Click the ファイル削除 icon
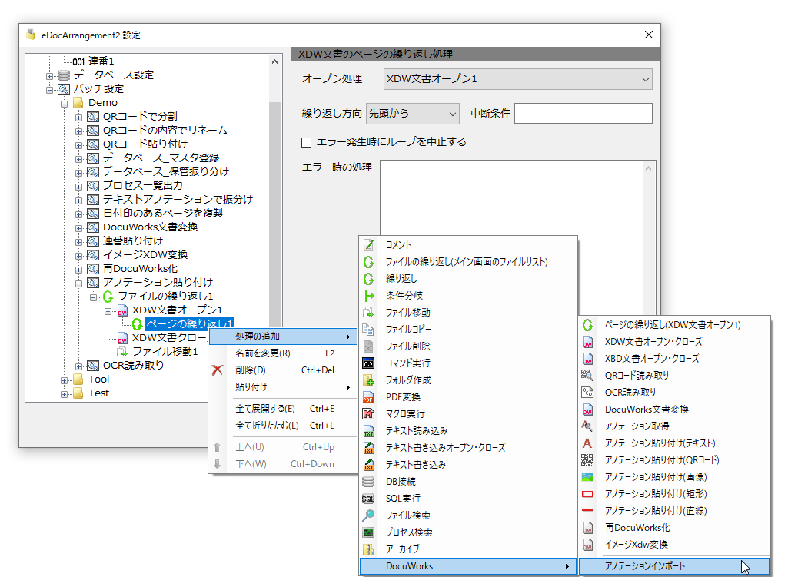 368,347
